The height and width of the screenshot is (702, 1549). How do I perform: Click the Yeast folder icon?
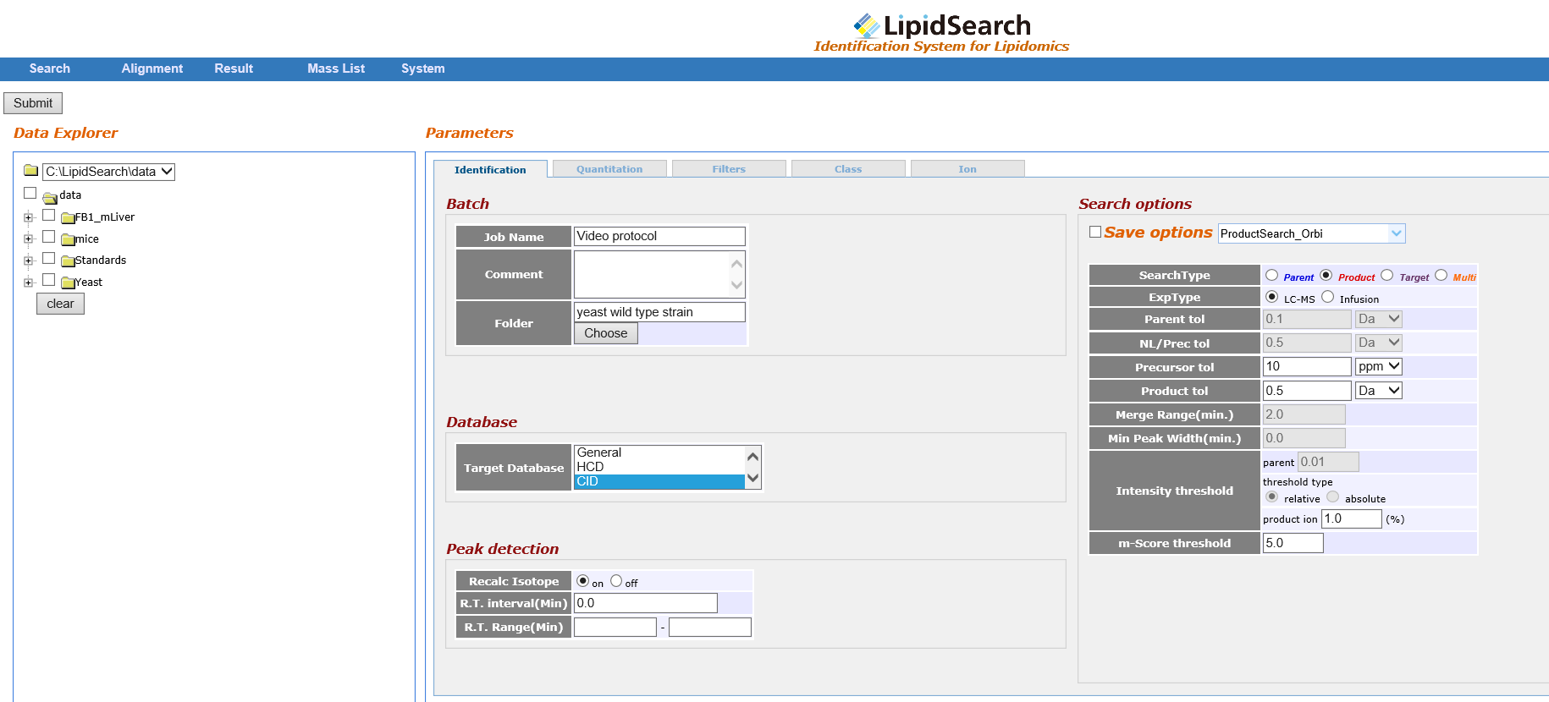click(x=68, y=283)
